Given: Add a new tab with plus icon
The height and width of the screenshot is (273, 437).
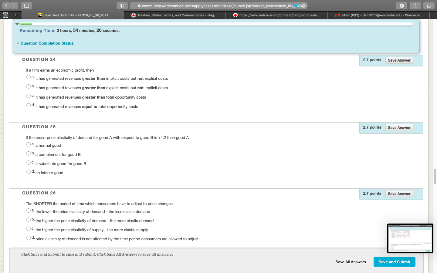Looking at the screenshot, I should tap(433, 15).
